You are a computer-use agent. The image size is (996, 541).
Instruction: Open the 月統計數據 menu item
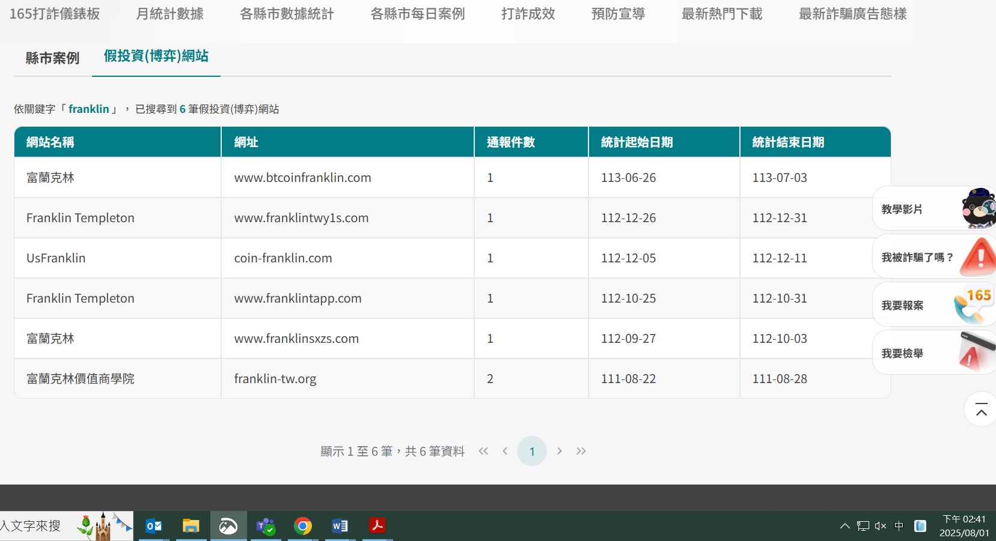170,14
